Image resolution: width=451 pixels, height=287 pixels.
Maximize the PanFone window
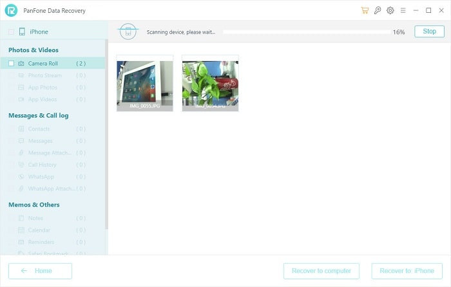click(428, 11)
